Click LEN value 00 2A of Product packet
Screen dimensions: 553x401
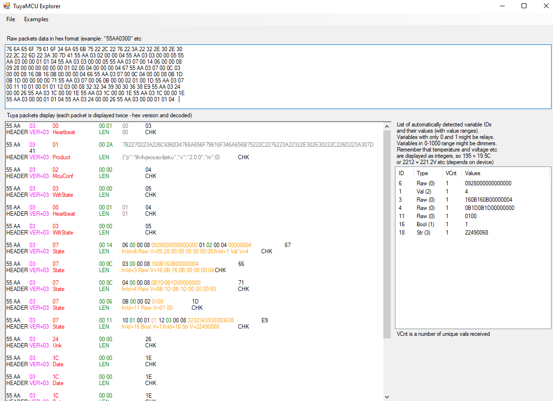click(106, 145)
